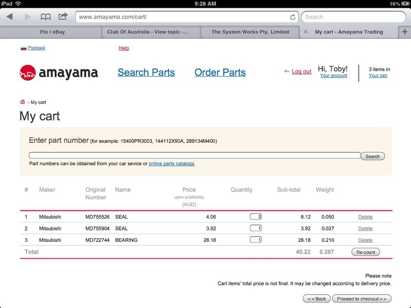Screen dimensions: 411x308
Task: Go to Search Parts
Action: [146, 72]
